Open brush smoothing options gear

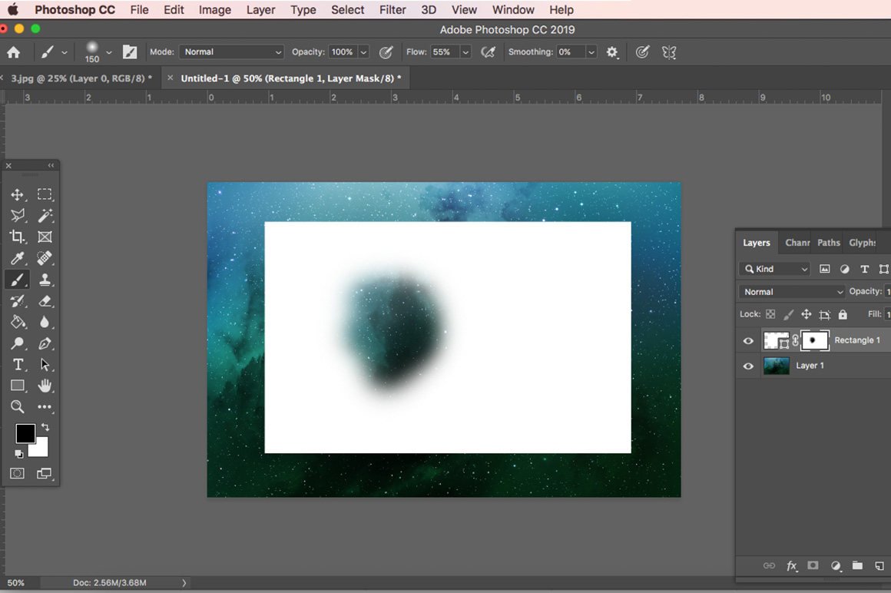(612, 52)
